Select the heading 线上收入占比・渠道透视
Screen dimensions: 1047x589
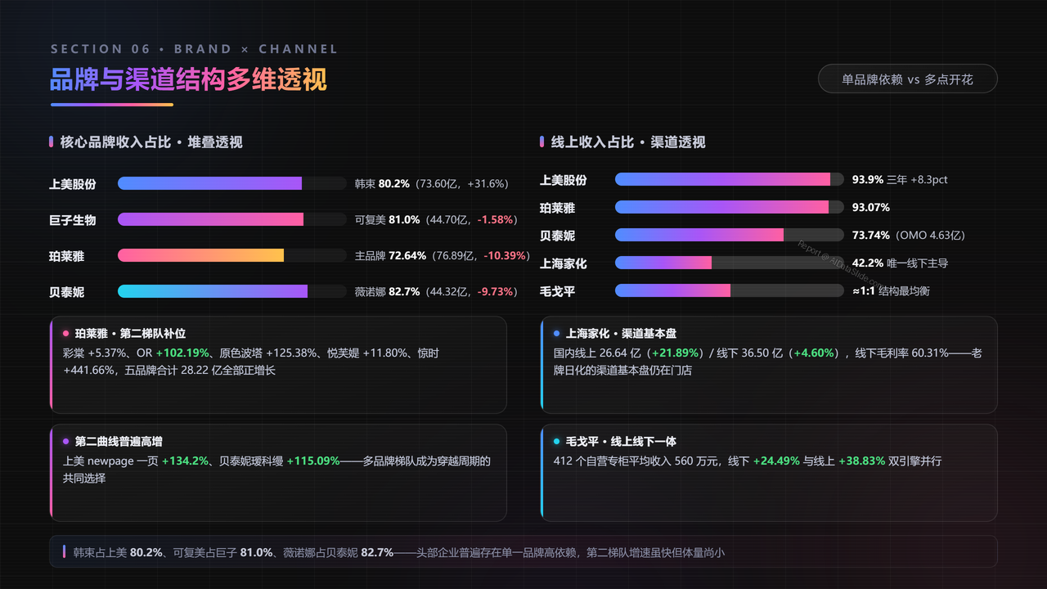click(x=628, y=142)
